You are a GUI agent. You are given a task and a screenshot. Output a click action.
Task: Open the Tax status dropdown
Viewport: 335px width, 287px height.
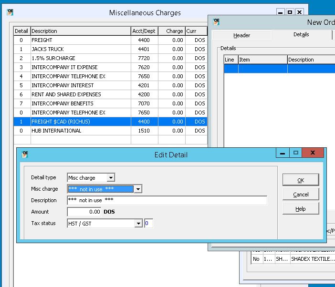pos(138,224)
